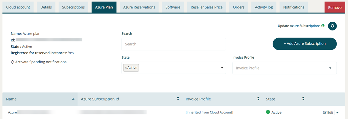Sort by Invoice Profile column arrows

point(258,99)
